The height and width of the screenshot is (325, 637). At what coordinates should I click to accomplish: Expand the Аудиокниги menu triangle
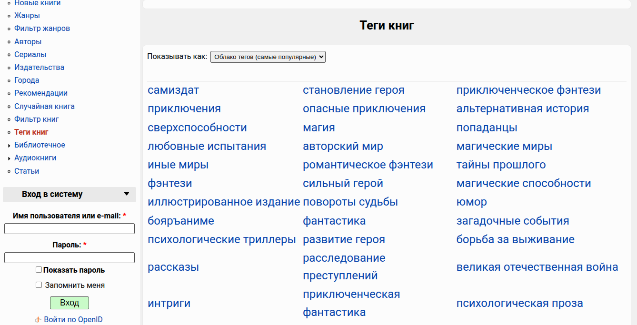coord(10,158)
